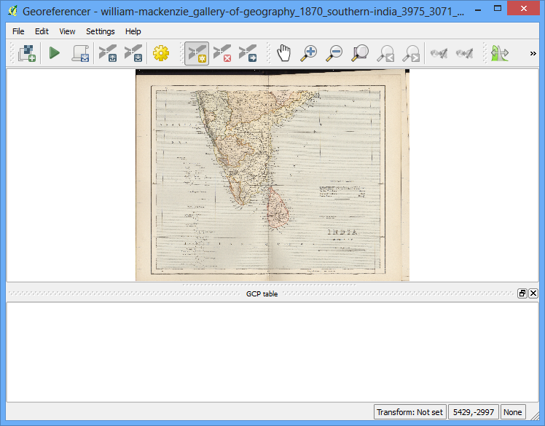This screenshot has height=426, width=545.
Task: Click Link Georeferencer to QGIS icon
Action: coord(439,53)
